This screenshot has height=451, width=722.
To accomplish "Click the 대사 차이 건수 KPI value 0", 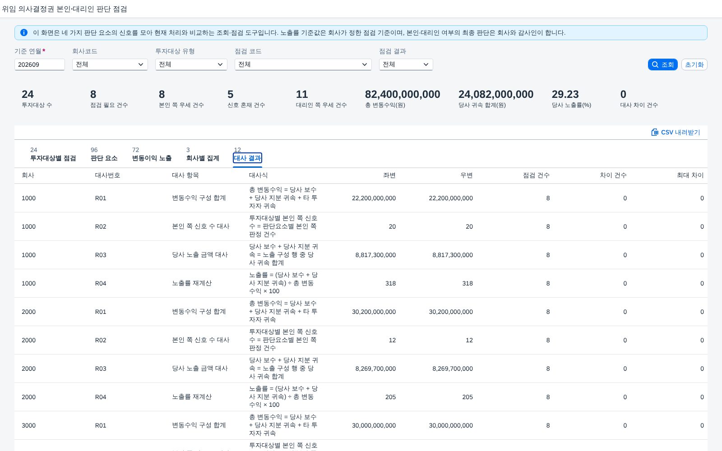I will pyautogui.click(x=623, y=94).
